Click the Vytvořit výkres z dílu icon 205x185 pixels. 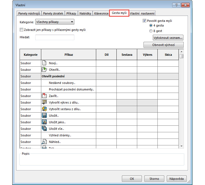tap(44, 102)
